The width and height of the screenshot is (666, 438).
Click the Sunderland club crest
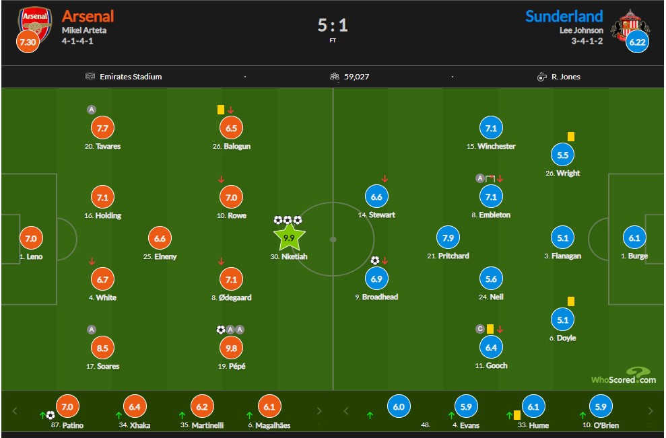(x=630, y=26)
